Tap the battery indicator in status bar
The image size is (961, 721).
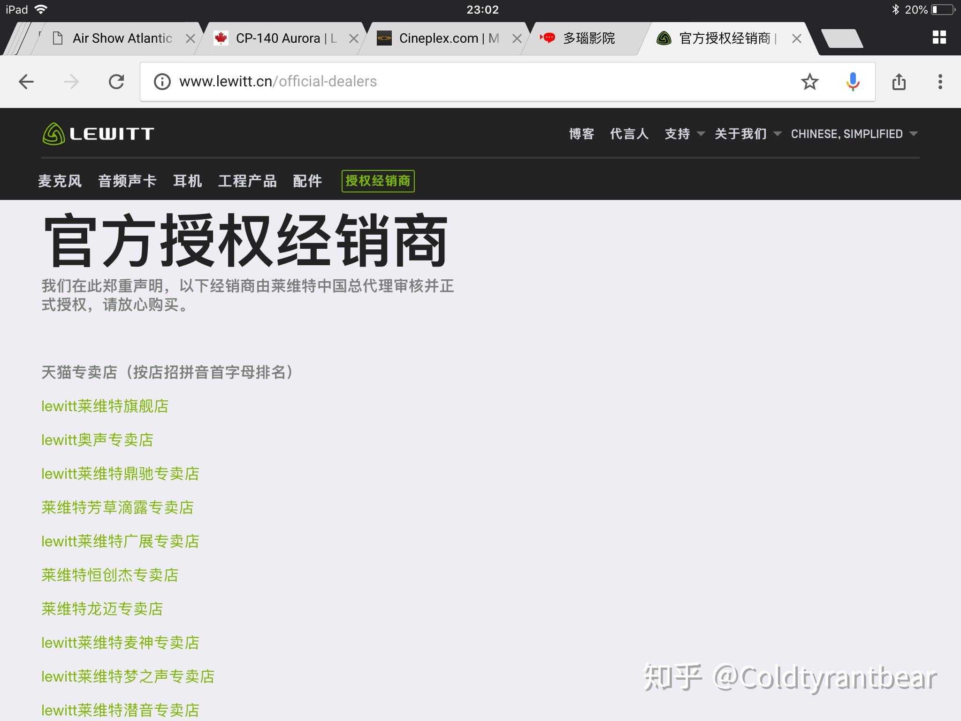pyautogui.click(x=944, y=9)
